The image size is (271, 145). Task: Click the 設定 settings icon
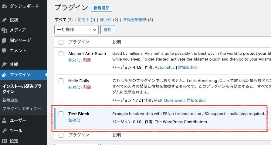click(4, 141)
